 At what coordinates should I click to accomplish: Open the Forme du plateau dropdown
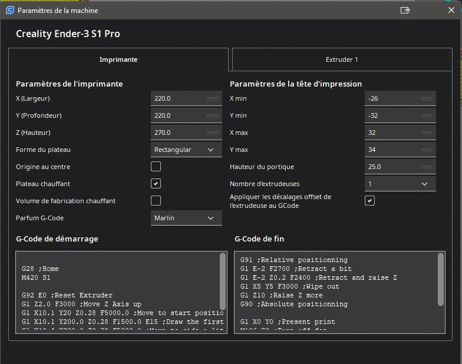pos(186,150)
